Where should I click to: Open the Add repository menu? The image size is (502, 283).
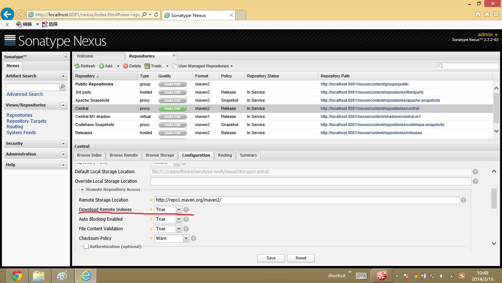click(109, 66)
